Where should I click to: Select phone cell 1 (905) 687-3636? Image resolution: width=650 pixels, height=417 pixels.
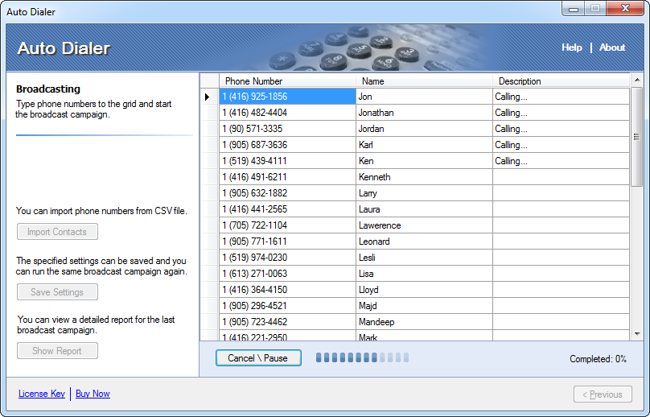coord(287,145)
